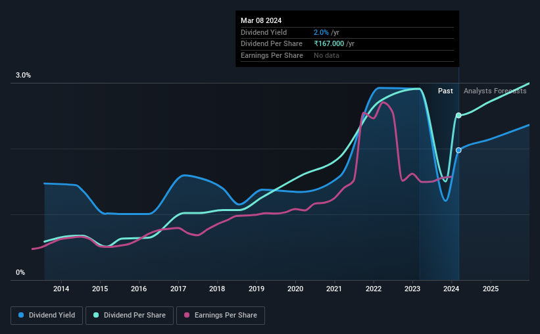Click the ₹167.000 dividend per share value

pos(329,44)
